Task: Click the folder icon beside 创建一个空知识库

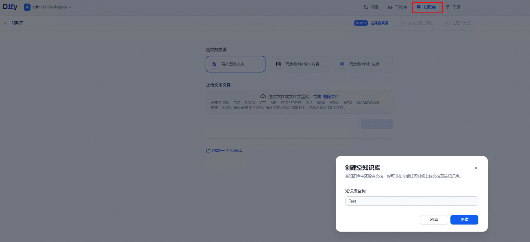Action: pos(208,151)
